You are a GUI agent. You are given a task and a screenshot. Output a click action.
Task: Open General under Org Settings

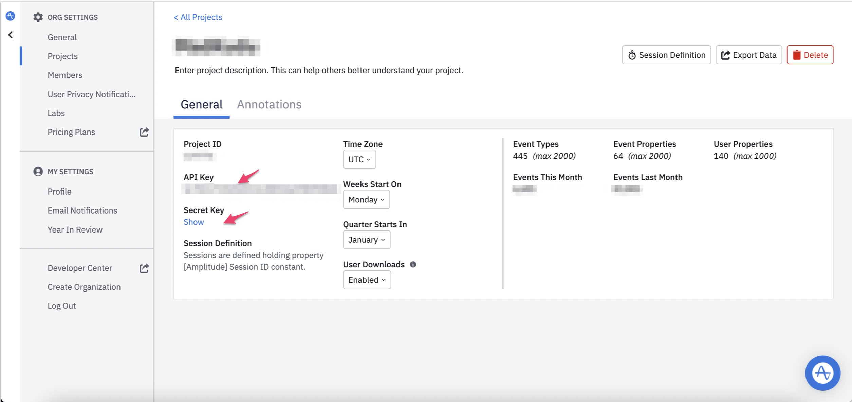[x=62, y=37]
